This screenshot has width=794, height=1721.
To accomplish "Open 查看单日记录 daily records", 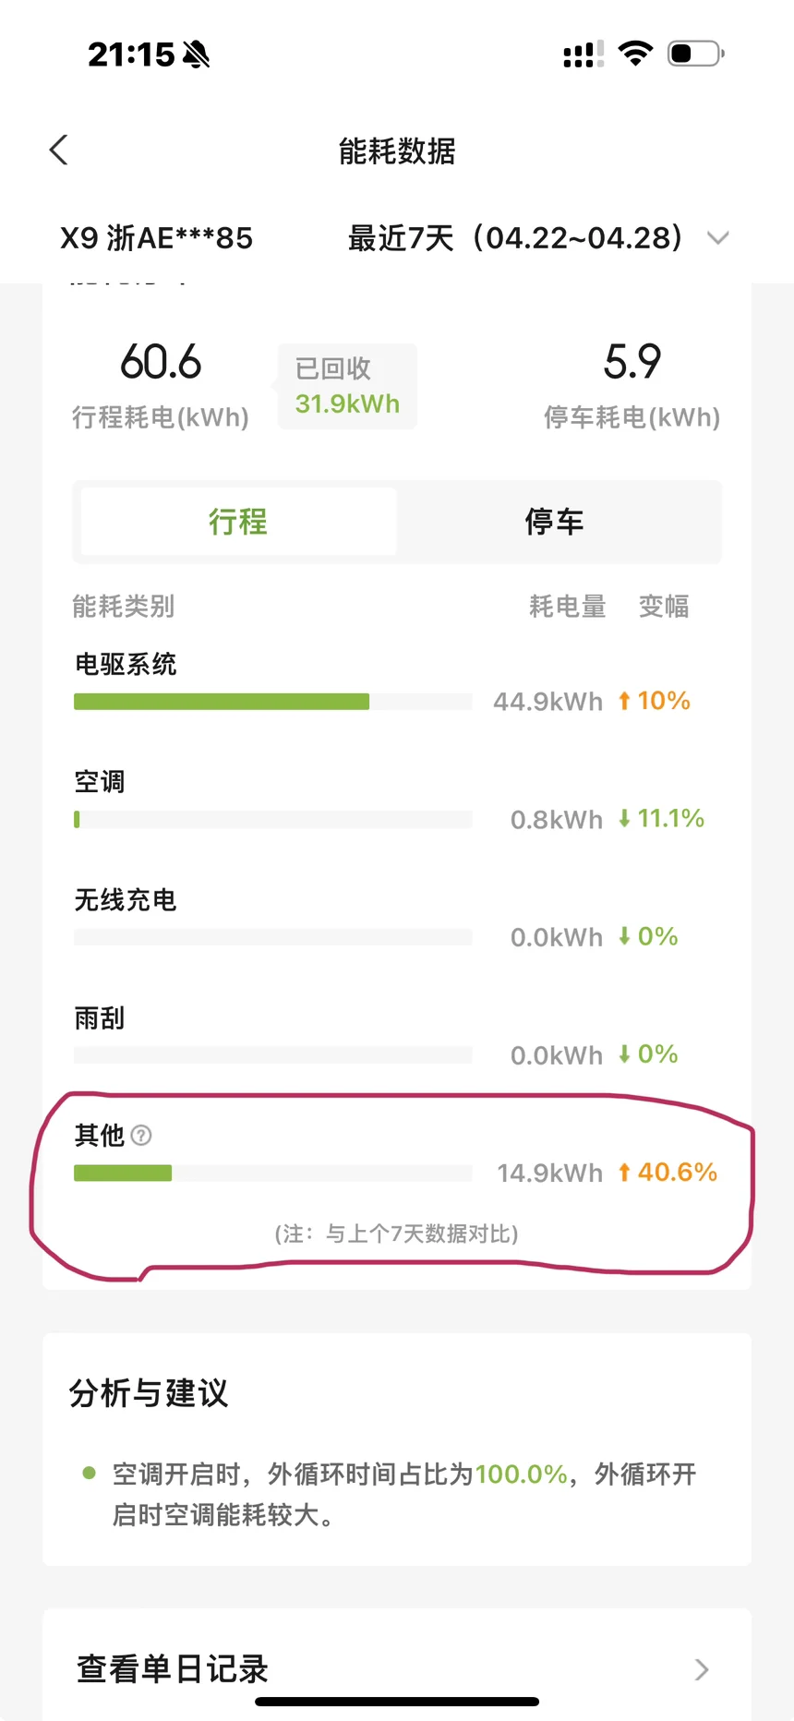I will [x=173, y=1669].
